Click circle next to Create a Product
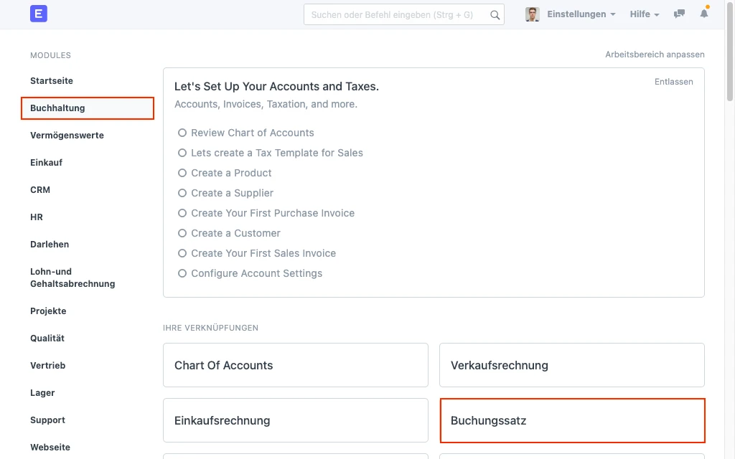The width and height of the screenshot is (735, 459). pos(182,173)
